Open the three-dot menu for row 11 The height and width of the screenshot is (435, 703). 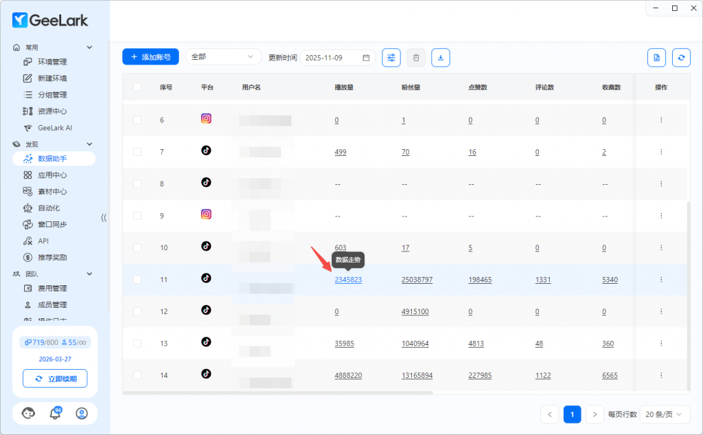pos(661,280)
